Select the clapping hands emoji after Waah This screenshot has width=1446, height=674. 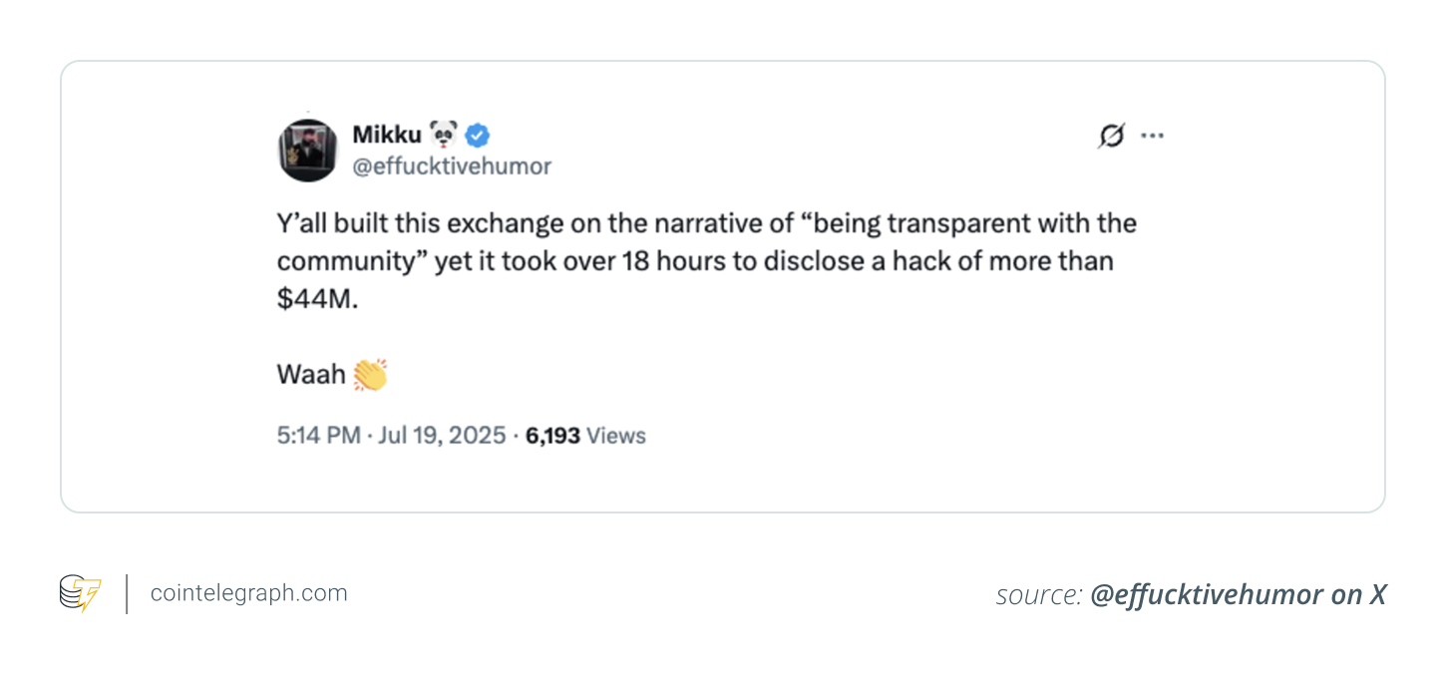[x=371, y=374]
